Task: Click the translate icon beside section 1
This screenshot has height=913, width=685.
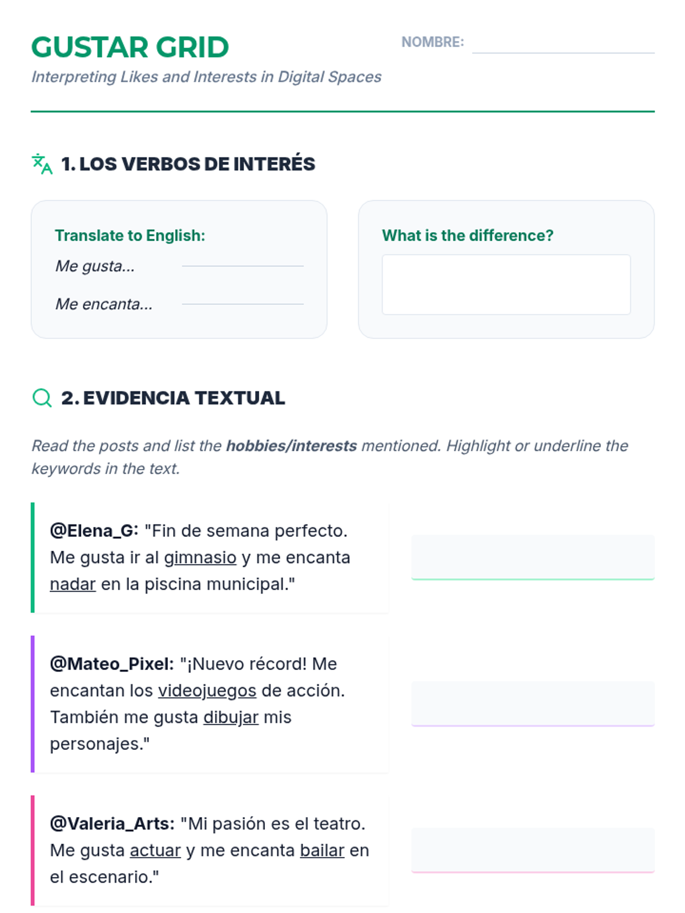Action: [x=42, y=164]
